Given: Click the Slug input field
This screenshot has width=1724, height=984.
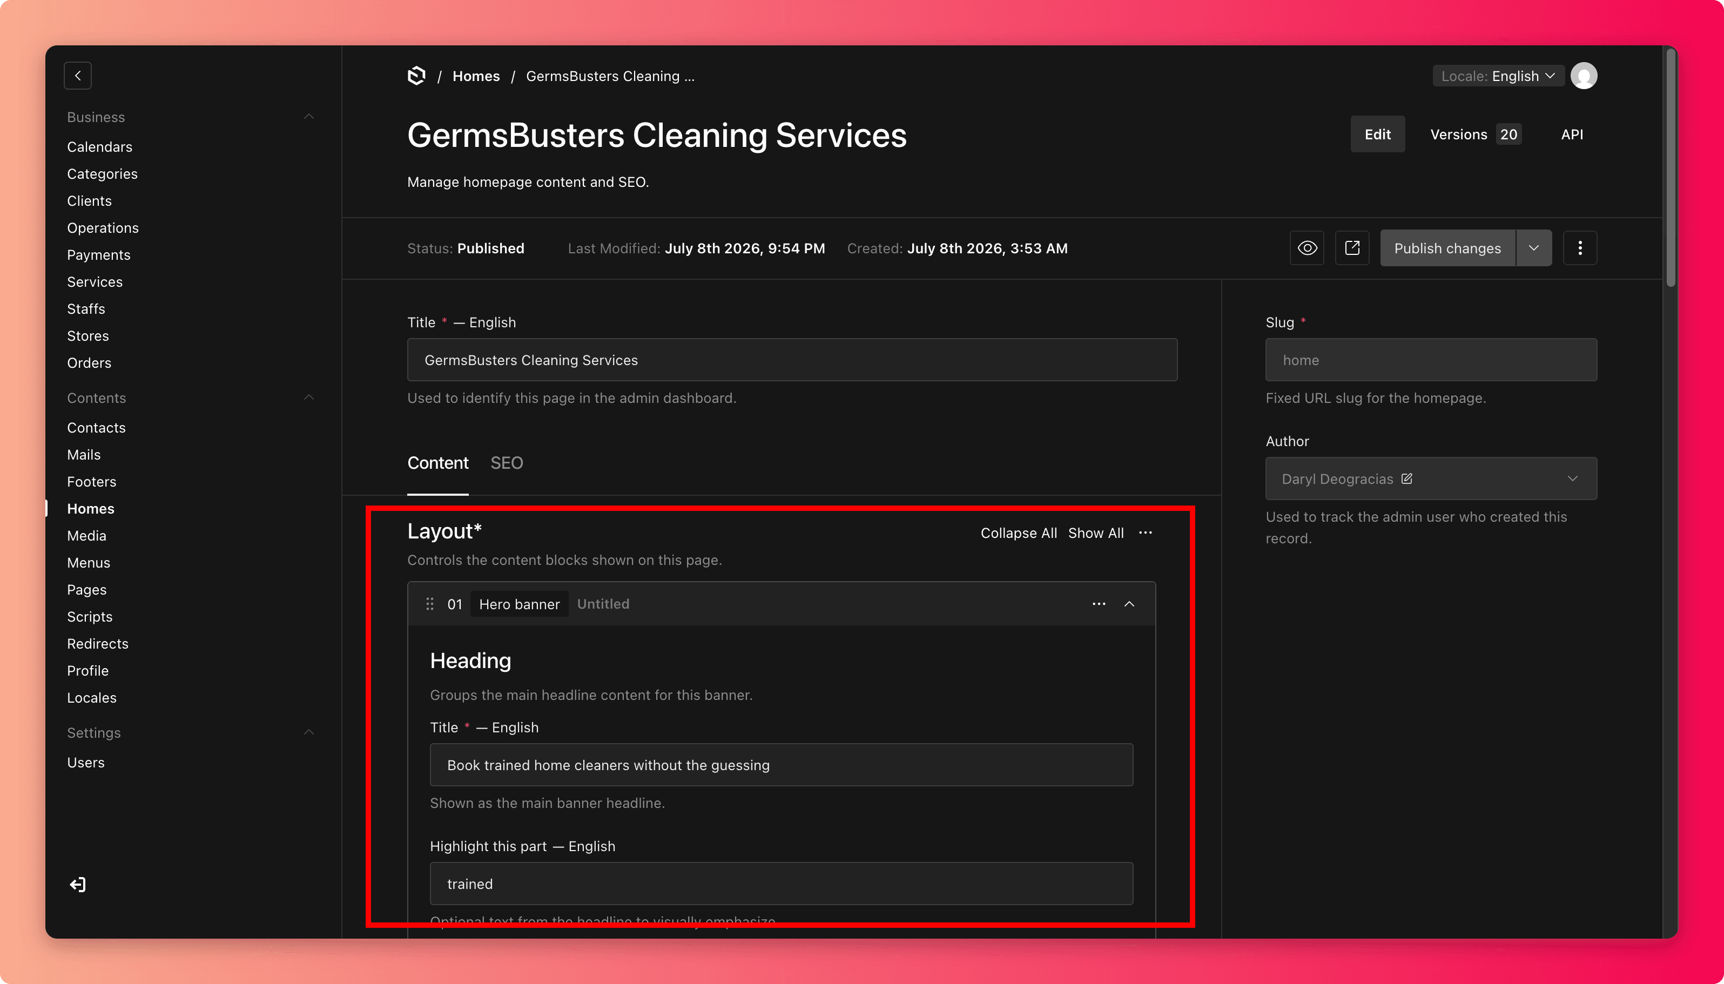Looking at the screenshot, I should click(x=1431, y=360).
